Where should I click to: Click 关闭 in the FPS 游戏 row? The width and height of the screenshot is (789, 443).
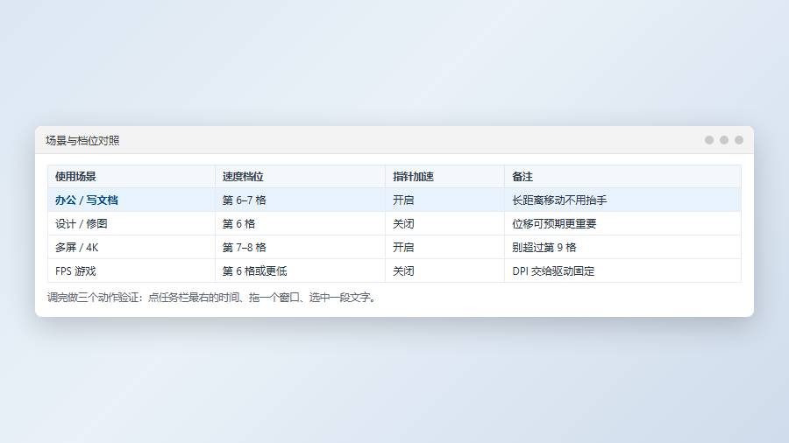444,271
